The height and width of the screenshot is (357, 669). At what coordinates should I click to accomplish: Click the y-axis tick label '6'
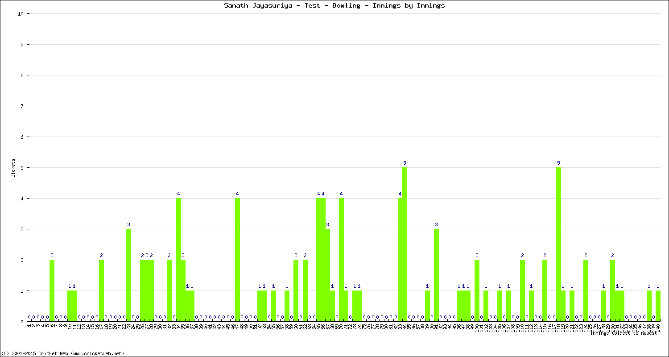tap(22, 137)
